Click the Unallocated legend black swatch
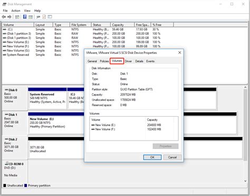Screen dimensions: 250x196 point(5,185)
